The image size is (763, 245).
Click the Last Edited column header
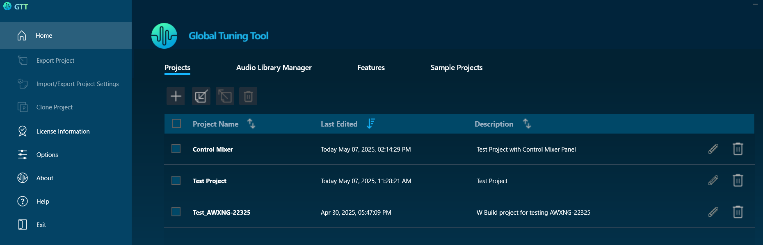339,124
